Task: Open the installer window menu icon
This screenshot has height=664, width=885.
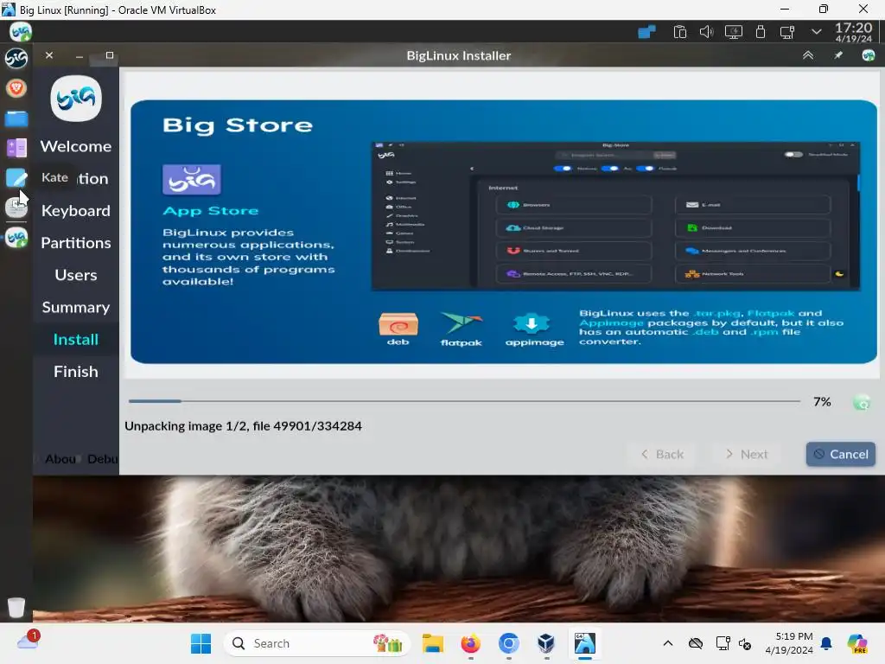Action: 868,55
